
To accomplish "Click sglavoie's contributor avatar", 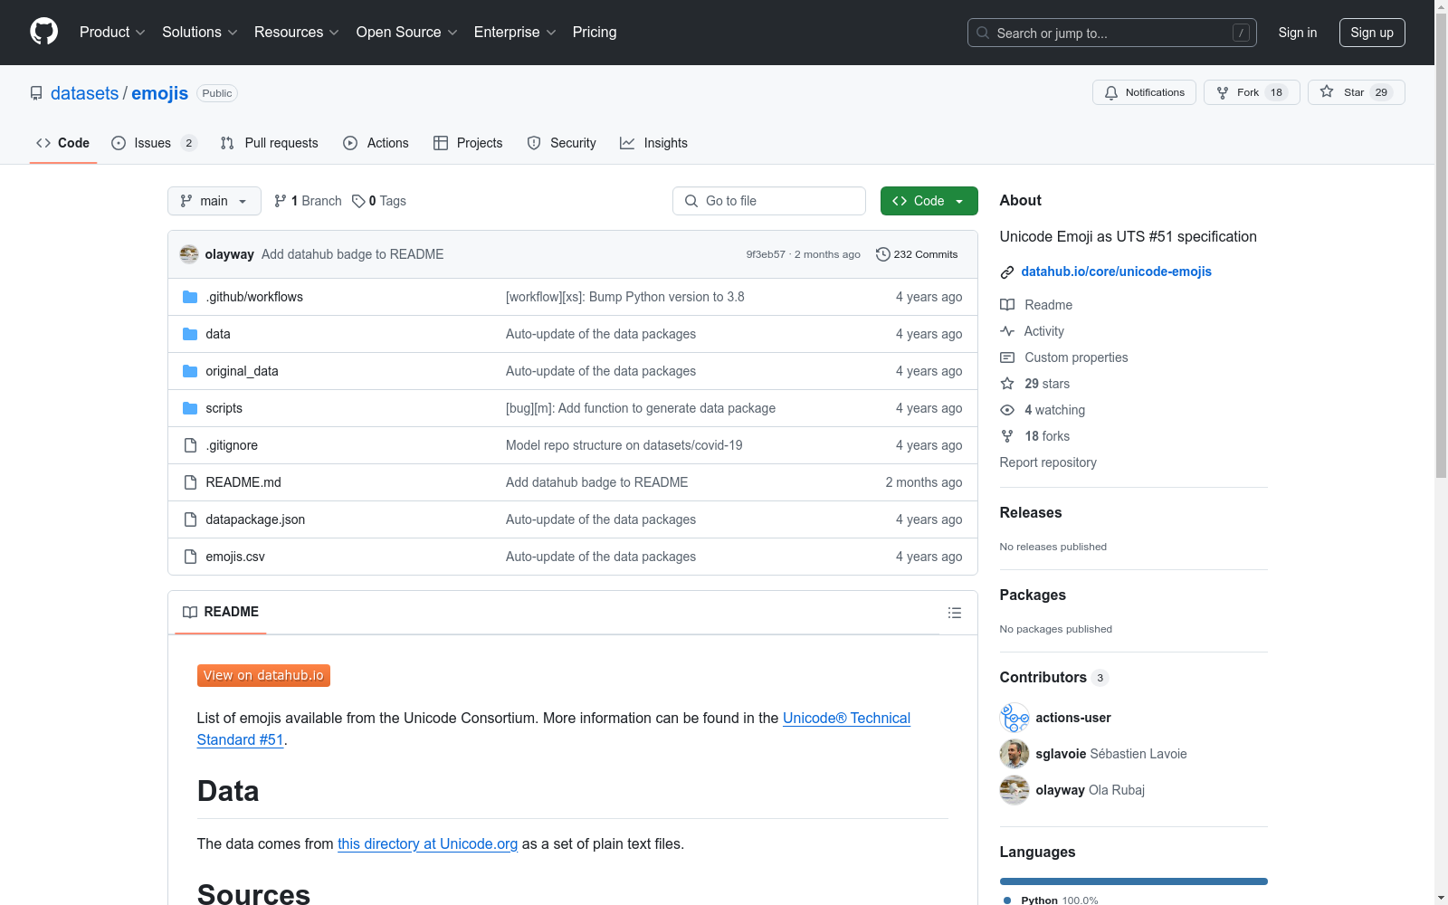I will click(1015, 754).
